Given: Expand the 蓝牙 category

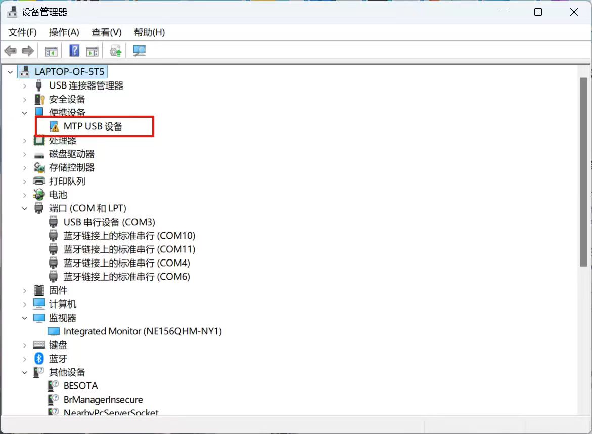Looking at the screenshot, I should [x=25, y=359].
